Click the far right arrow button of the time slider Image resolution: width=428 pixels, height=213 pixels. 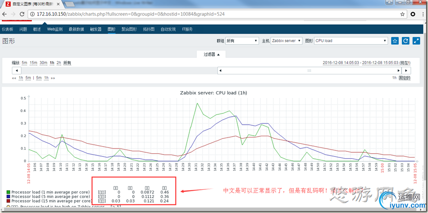click(x=407, y=71)
